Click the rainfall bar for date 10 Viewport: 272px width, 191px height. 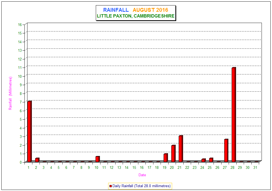click(97, 159)
